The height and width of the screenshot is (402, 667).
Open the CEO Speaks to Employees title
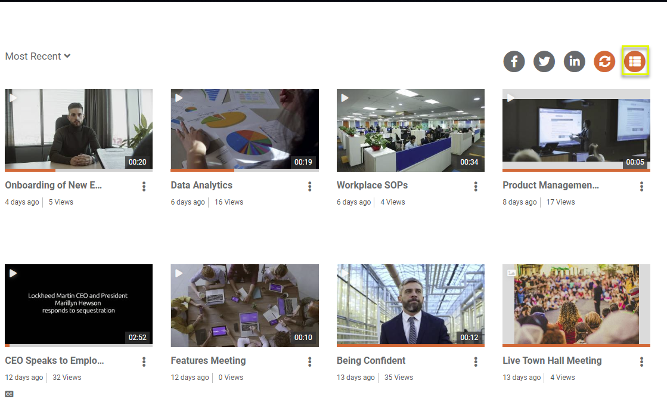55,360
